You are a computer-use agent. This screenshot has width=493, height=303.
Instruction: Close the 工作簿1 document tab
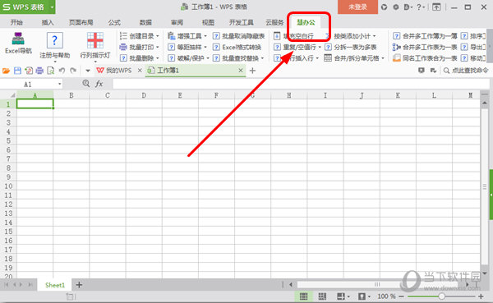click(x=241, y=71)
